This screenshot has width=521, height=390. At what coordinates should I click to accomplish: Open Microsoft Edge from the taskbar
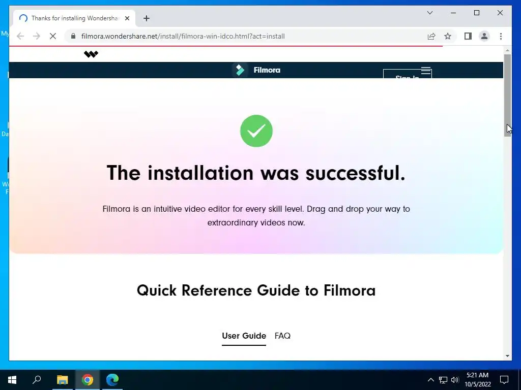point(112,380)
